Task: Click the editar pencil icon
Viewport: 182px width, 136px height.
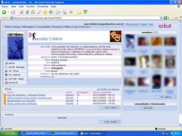Action: 6,63
